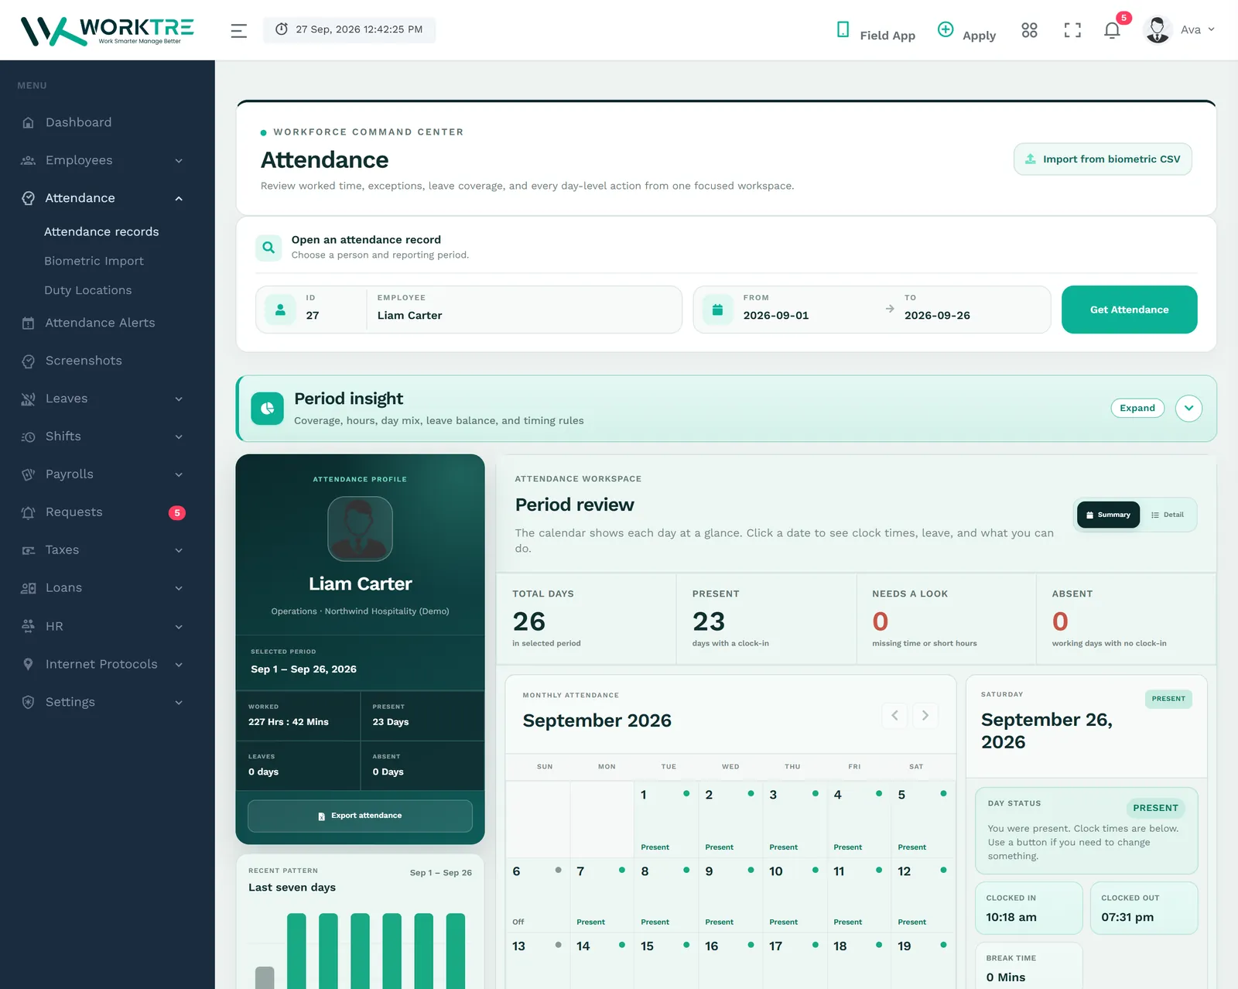Toggle fullscreen mode icon
The height and width of the screenshot is (989, 1238).
click(x=1072, y=30)
